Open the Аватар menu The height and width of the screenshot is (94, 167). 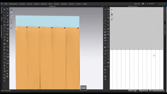coord(50,4)
